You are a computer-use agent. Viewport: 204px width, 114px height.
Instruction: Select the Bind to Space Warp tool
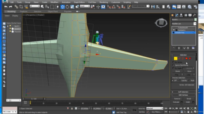pos(26,7)
